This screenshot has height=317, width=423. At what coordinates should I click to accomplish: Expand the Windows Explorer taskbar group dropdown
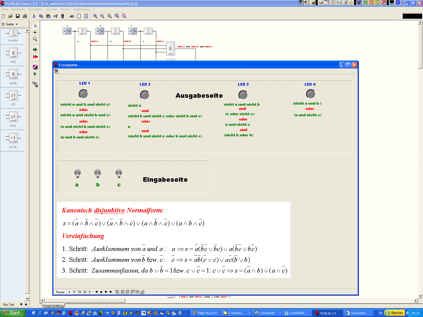click(x=249, y=313)
